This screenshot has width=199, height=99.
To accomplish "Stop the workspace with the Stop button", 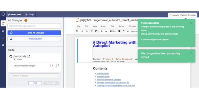I will coord(29,15).
